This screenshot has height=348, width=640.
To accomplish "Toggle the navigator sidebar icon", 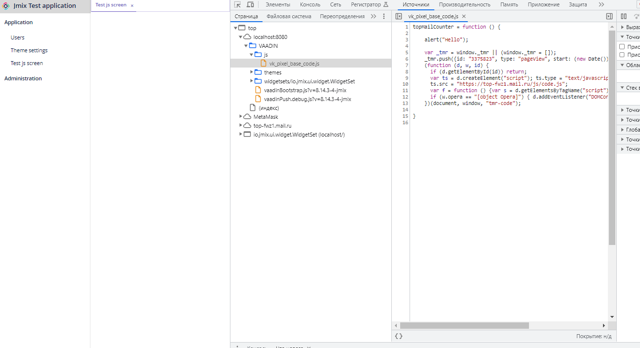I will tap(399, 16).
